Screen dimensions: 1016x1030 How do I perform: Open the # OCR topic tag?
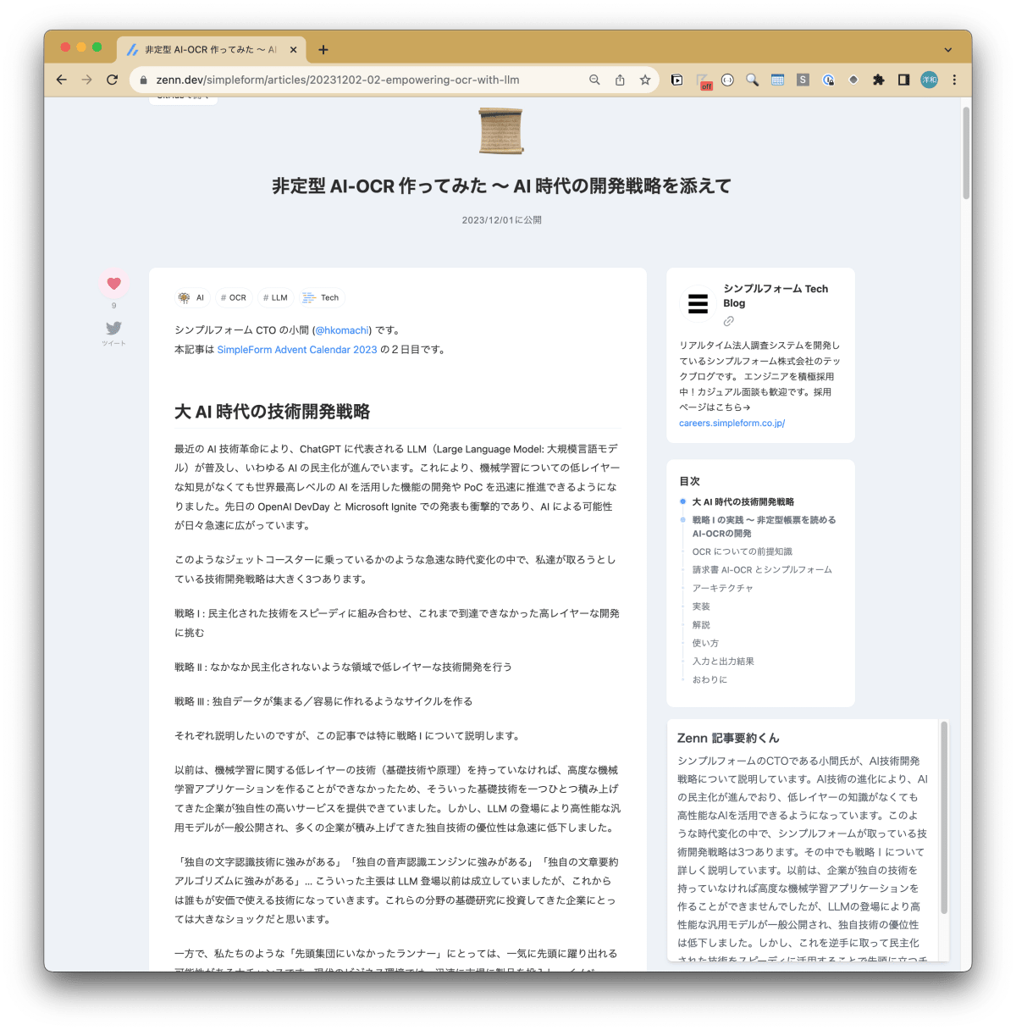233,297
